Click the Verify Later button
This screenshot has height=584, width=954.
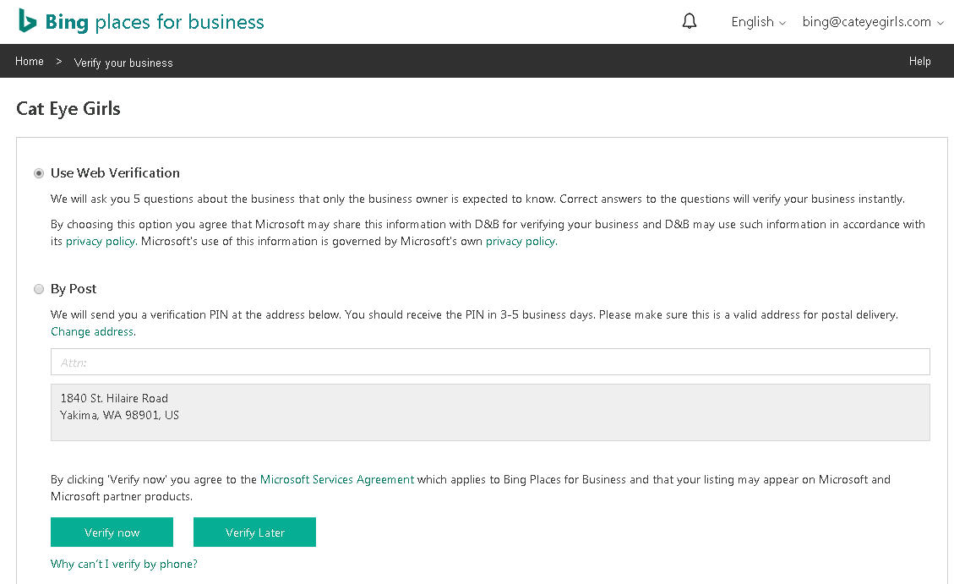click(254, 532)
